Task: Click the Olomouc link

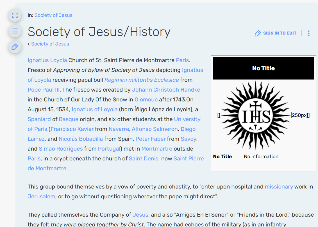Action: pos(146,100)
